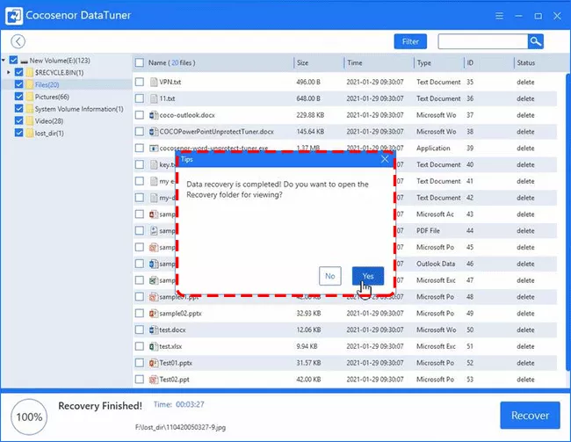Check the box for VPN.txt
Image resolution: width=571 pixels, height=442 pixels.
[x=140, y=82]
